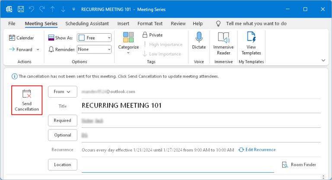
Task: Click Send Cancellation button
Action: tap(27, 100)
